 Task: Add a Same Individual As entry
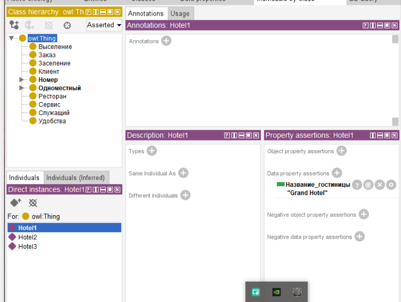click(x=184, y=173)
